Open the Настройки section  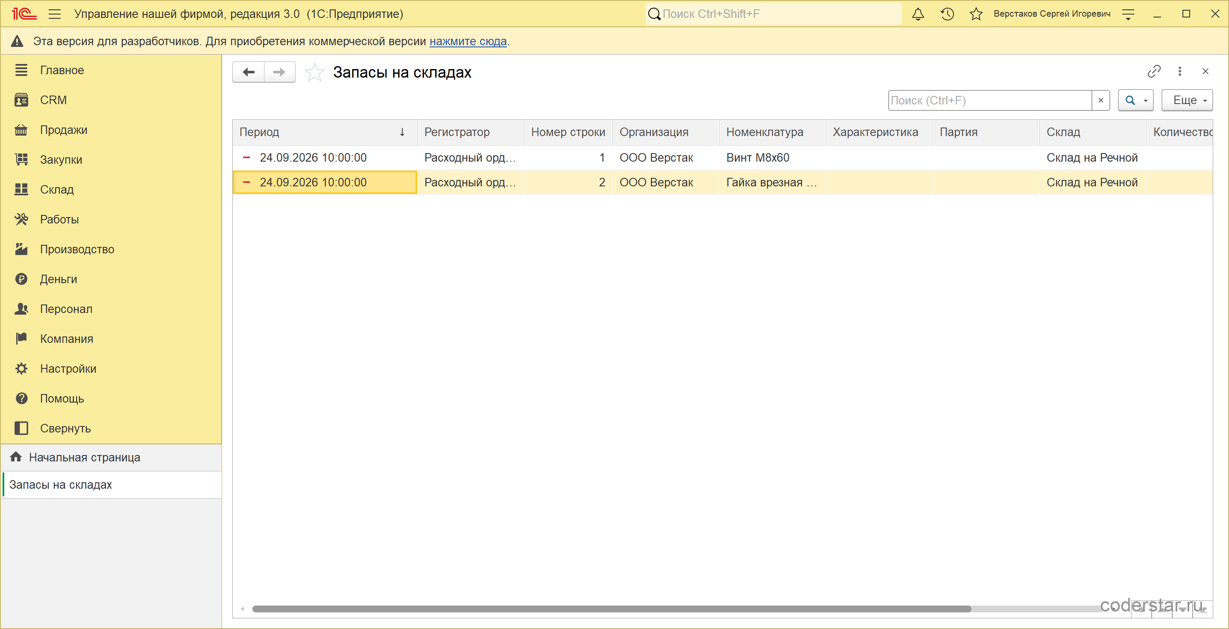111,369
